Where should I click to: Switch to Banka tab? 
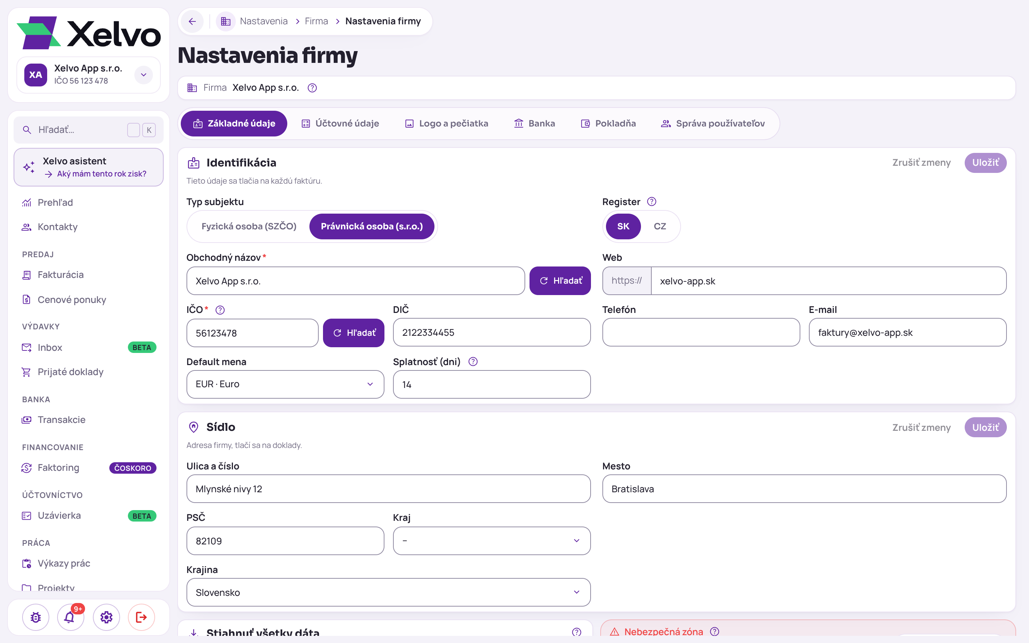click(x=535, y=123)
